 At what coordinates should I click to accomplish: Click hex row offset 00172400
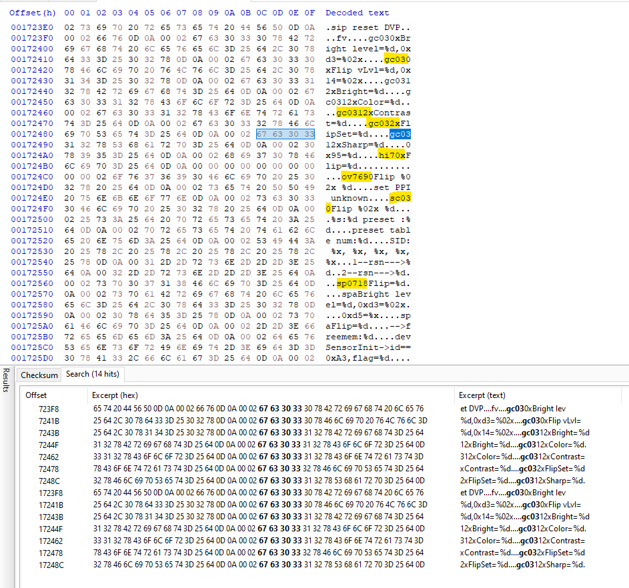tap(32, 49)
